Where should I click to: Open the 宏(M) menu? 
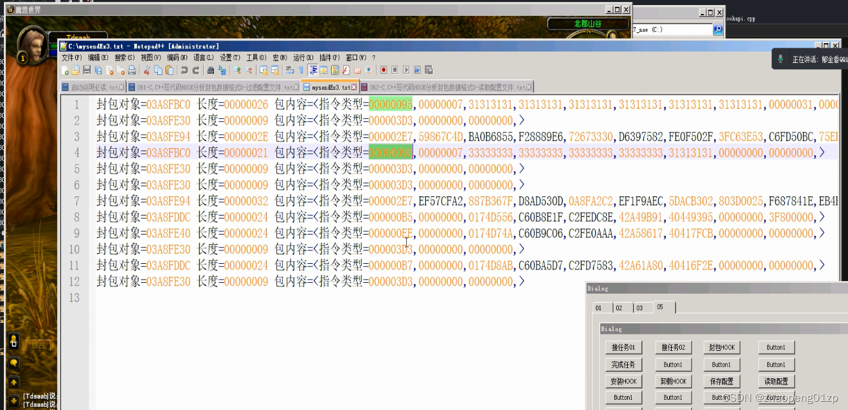(x=280, y=57)
